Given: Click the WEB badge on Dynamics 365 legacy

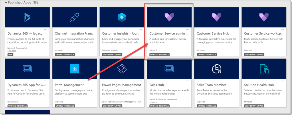Looking at the screenshot, I should click(x=10, y=55).
